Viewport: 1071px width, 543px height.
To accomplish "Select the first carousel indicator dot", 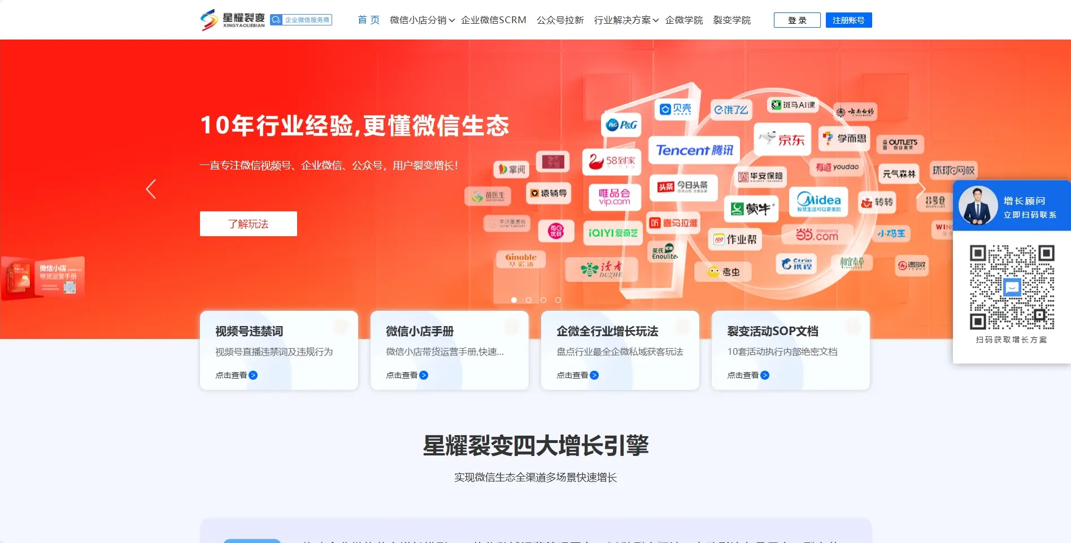I will point(514,300).
